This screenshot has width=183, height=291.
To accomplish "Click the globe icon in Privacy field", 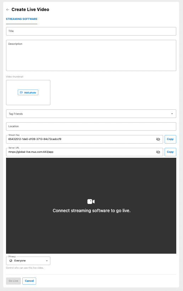I will [11, 260].
